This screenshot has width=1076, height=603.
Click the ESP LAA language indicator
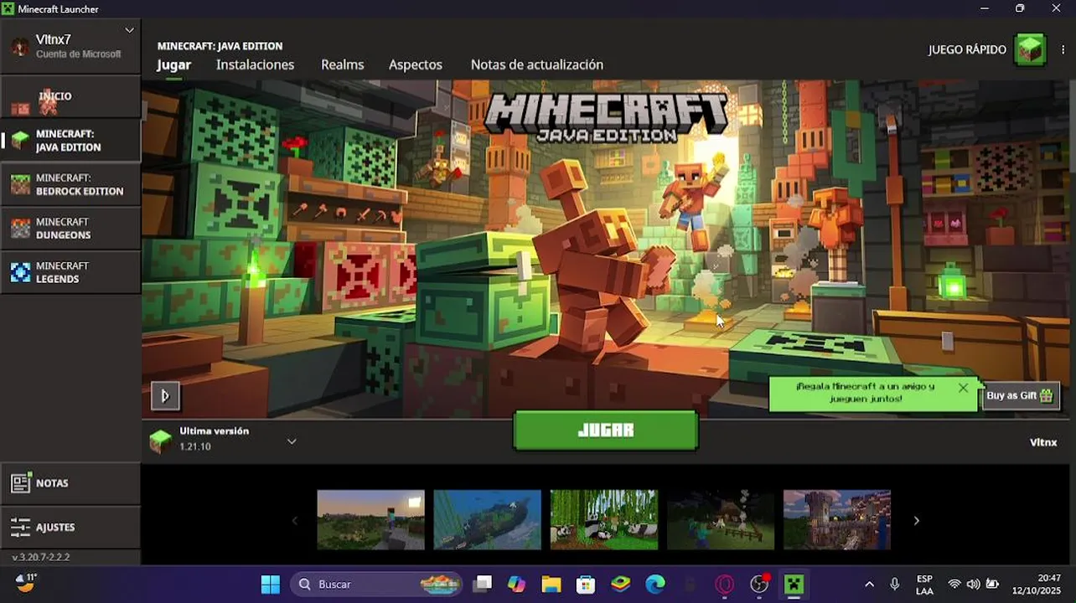click(924, 585)
